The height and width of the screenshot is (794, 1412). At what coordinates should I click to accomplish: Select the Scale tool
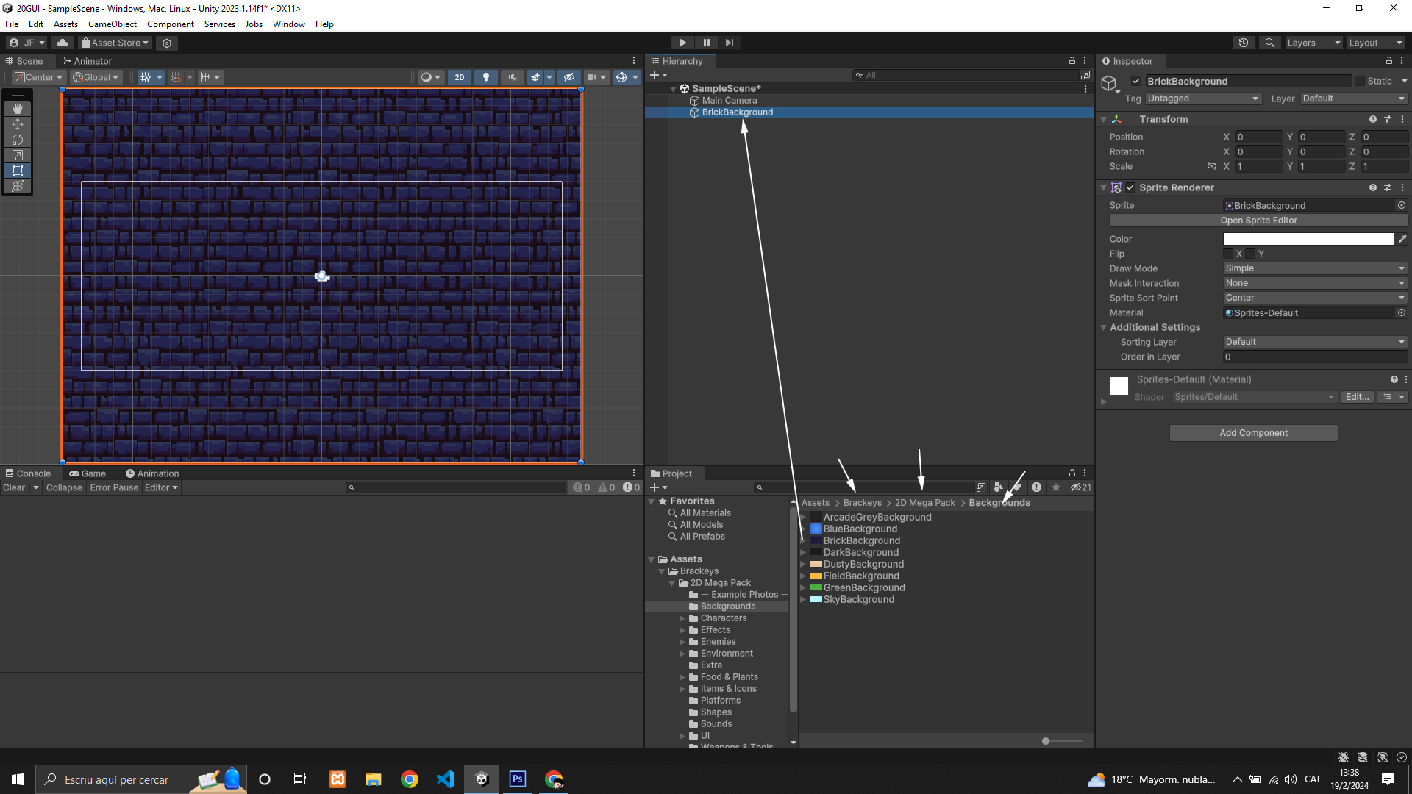click(18, 155)
